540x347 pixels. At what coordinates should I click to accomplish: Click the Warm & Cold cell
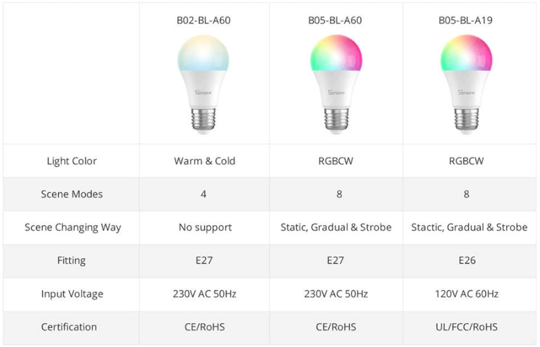[205, 161]
